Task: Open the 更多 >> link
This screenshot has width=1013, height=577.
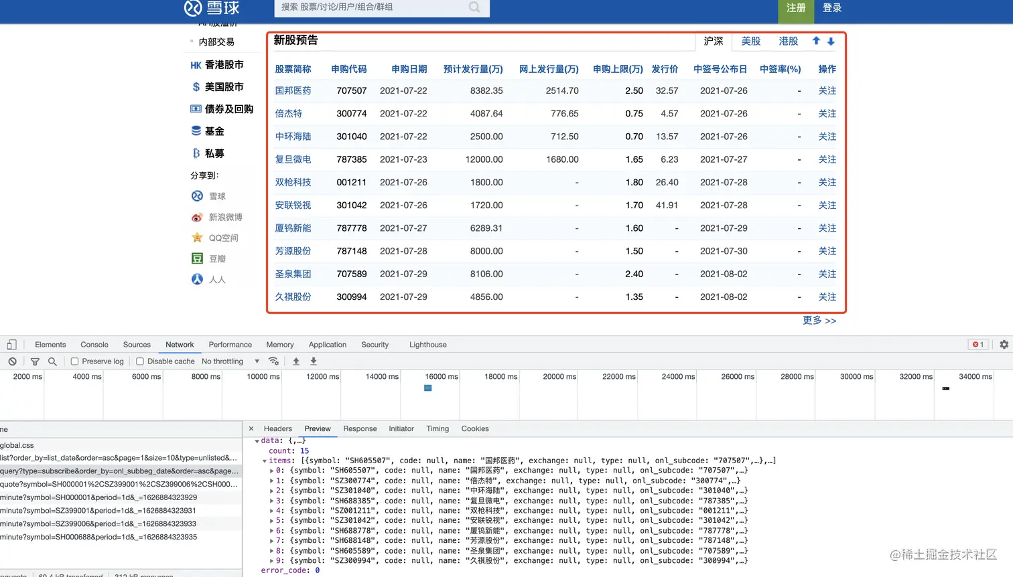Action: point(819,321)
